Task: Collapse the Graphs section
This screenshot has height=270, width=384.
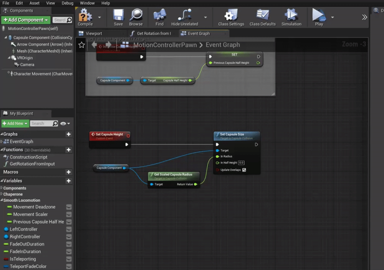Action: [x=2, y=134]
